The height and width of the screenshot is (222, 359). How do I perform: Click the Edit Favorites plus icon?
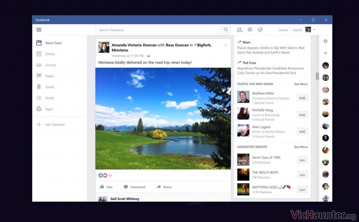[x=39, y=125]
